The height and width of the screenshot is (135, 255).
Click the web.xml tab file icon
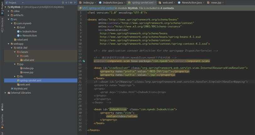[x=160, y=3]
